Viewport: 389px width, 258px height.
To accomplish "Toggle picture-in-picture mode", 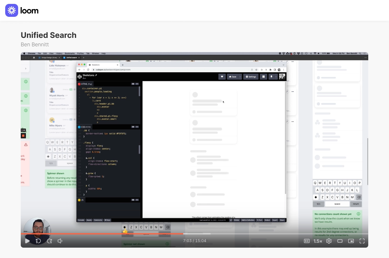I will [x=351, y=241].
